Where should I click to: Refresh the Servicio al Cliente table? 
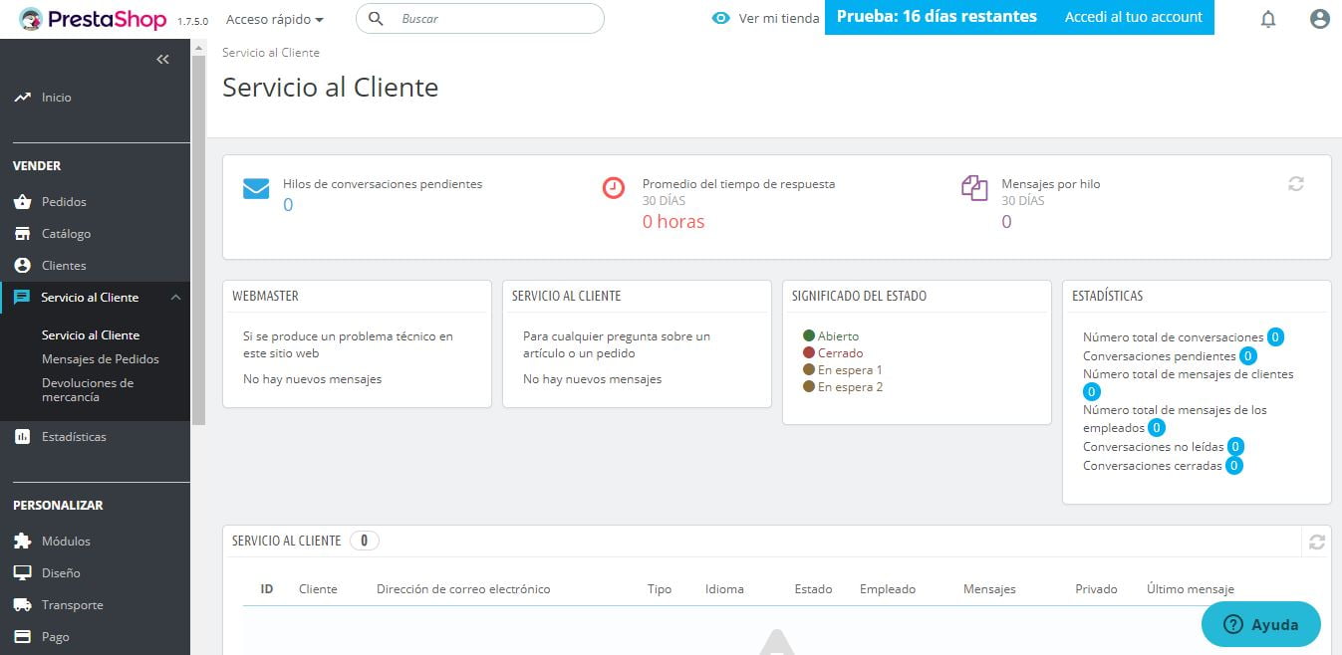click(x=1316, y=541)
